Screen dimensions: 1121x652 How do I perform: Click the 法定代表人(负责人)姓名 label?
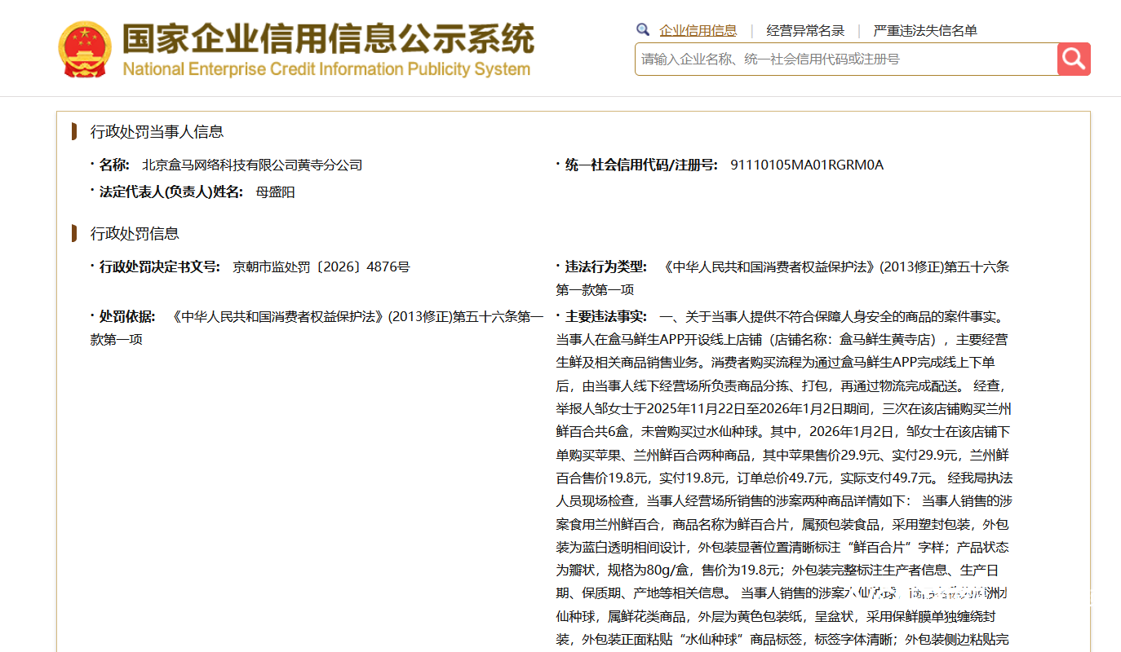coord(171,192)
